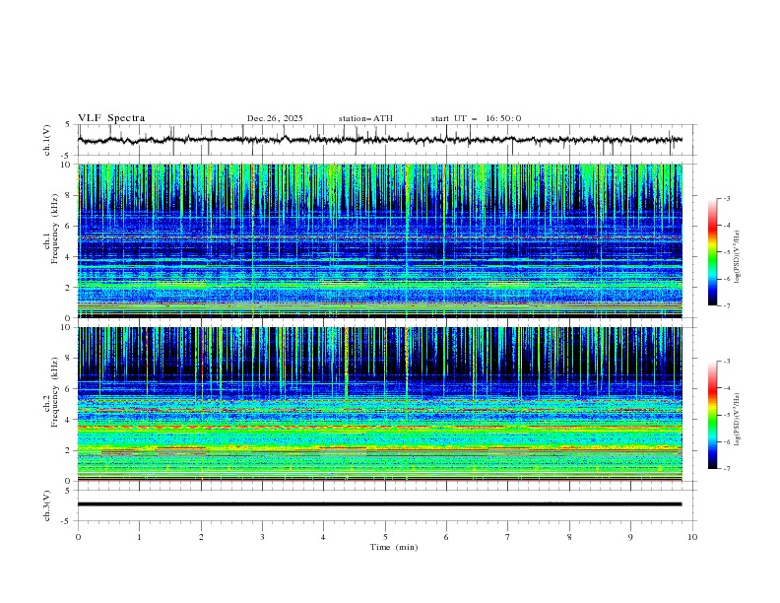The width and height of the screenshot is (780, 603).
Task: Click the ch.1 PSD color scale bar
Action: tap(712, 252)
